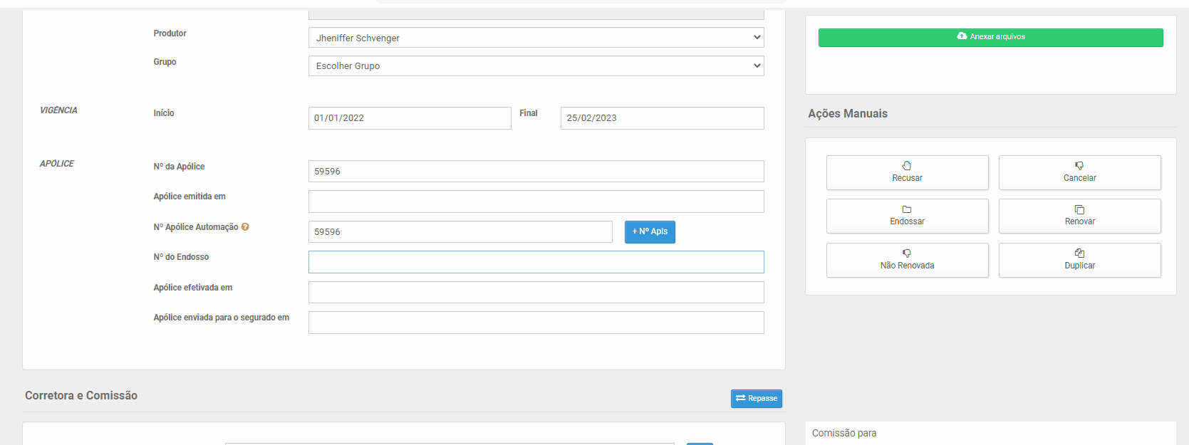This screenshot has height=445, width=1189.
Task: Click the Endossar folder icon
Action: [x=907, y=209]
